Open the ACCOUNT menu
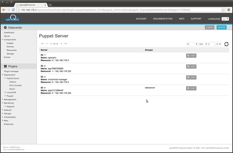Image resolution: width=233 pixels, height=153 pixels. [x=141, y=19]
